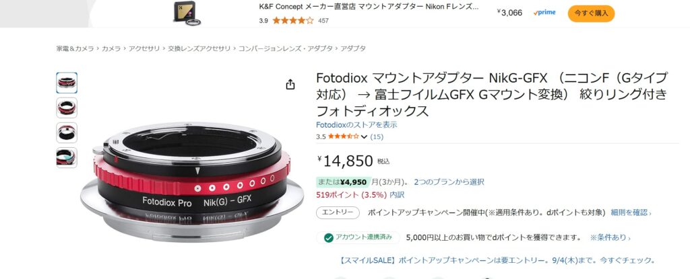Click the エントリー button
The image size is (690, 279).
[338, 212]
